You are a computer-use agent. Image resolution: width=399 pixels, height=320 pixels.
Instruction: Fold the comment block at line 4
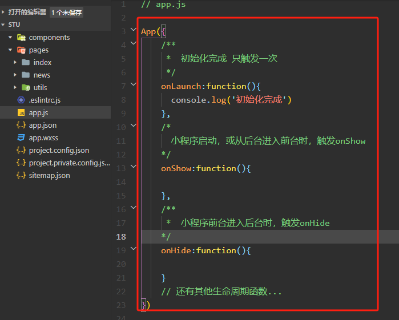[x=134, y=43]
